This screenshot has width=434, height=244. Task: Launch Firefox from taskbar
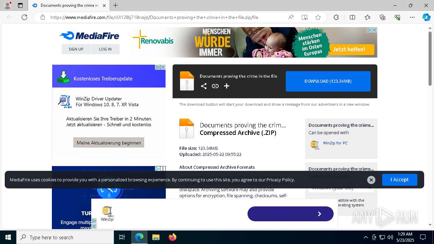(x=172, y=237)
